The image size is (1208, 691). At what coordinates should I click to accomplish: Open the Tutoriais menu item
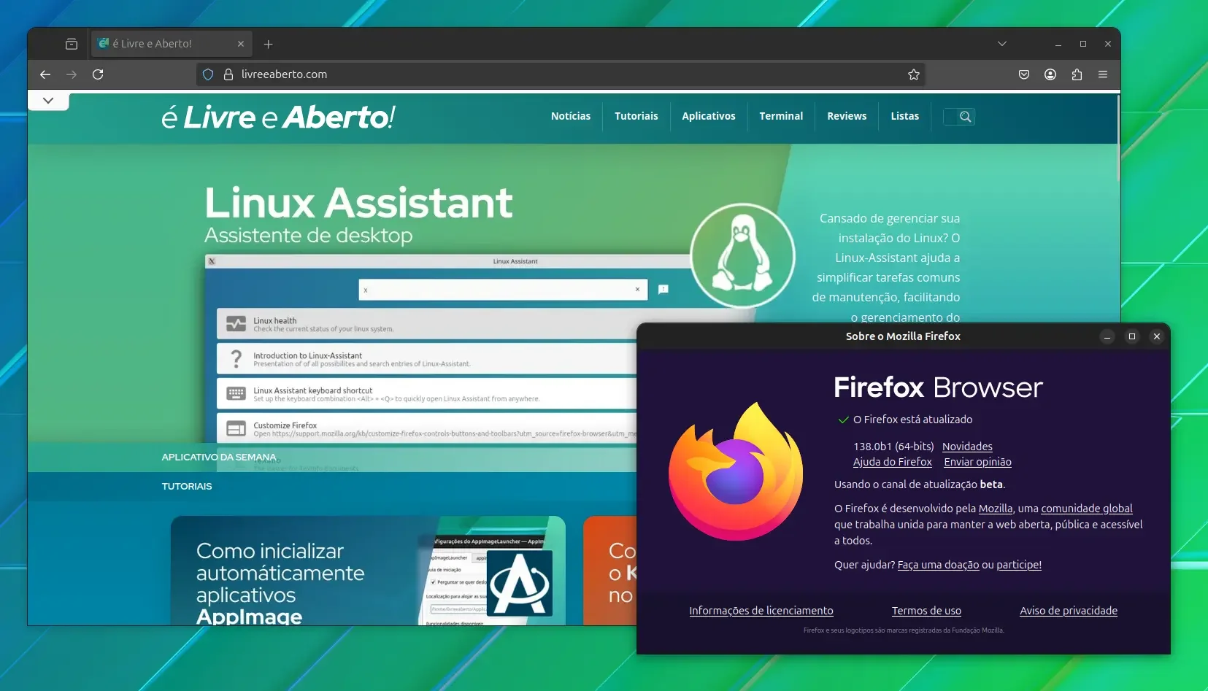[636, 116]
